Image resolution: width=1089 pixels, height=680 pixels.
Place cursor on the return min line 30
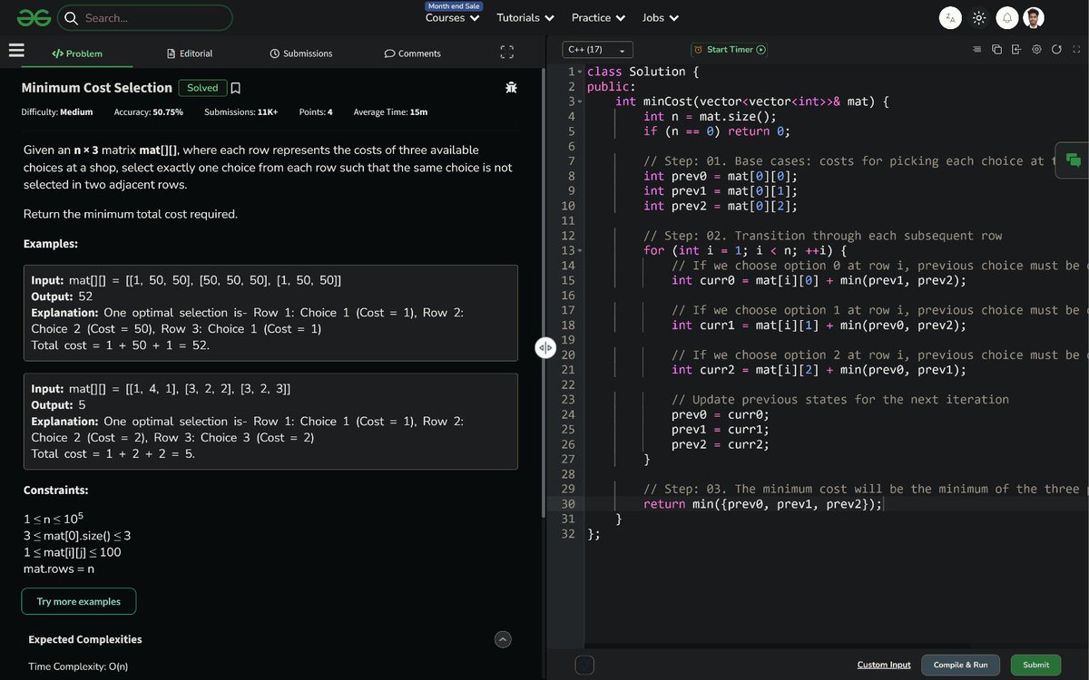point(762,504)
